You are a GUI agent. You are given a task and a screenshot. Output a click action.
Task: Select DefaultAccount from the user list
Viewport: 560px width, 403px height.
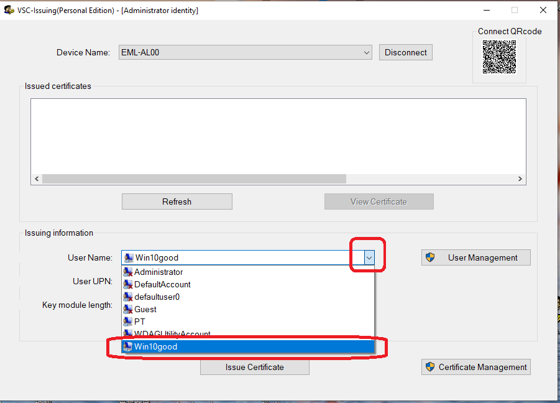tap(162, 284)
